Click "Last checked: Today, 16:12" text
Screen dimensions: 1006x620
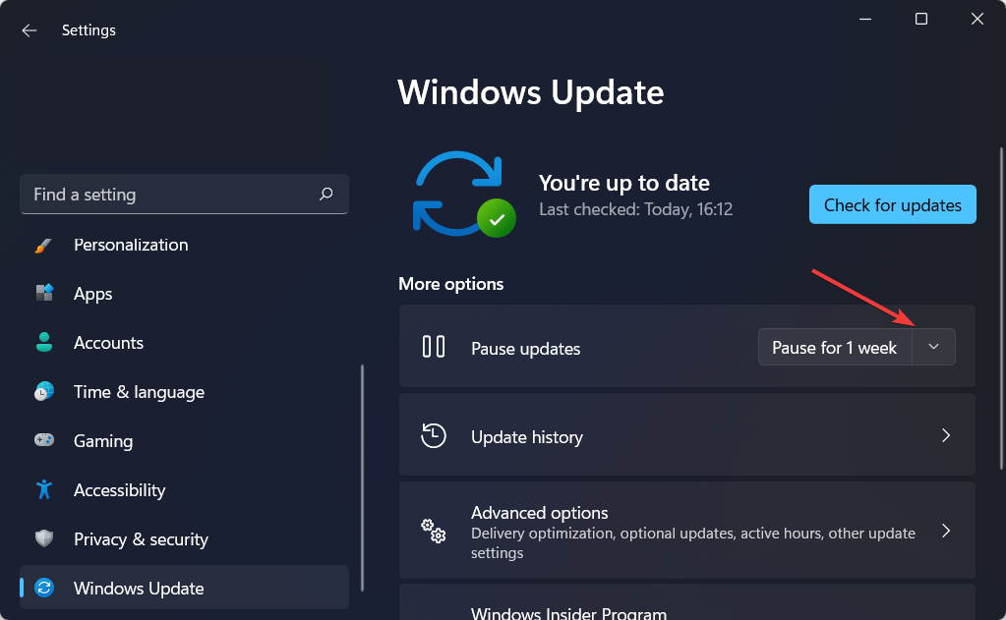pos(636,209)
